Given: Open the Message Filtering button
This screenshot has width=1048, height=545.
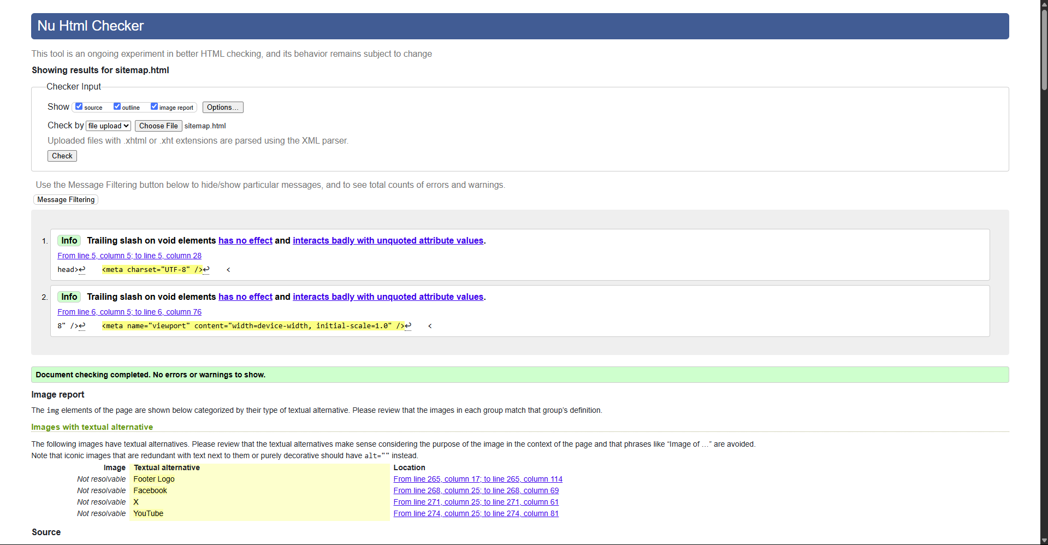Looking at the screenshot, I should 66,200.
